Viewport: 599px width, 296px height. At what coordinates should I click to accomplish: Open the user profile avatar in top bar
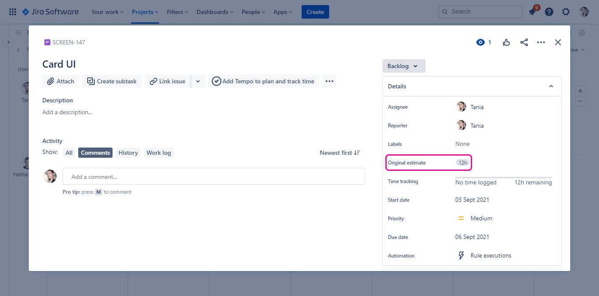(584, 12)
